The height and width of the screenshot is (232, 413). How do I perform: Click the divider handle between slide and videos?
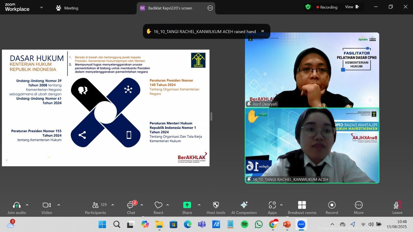[x=211, y=117]
